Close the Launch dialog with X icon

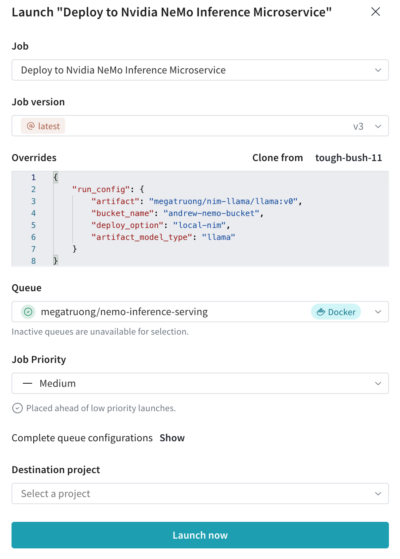pyautogui.click(x=375, y=12)
